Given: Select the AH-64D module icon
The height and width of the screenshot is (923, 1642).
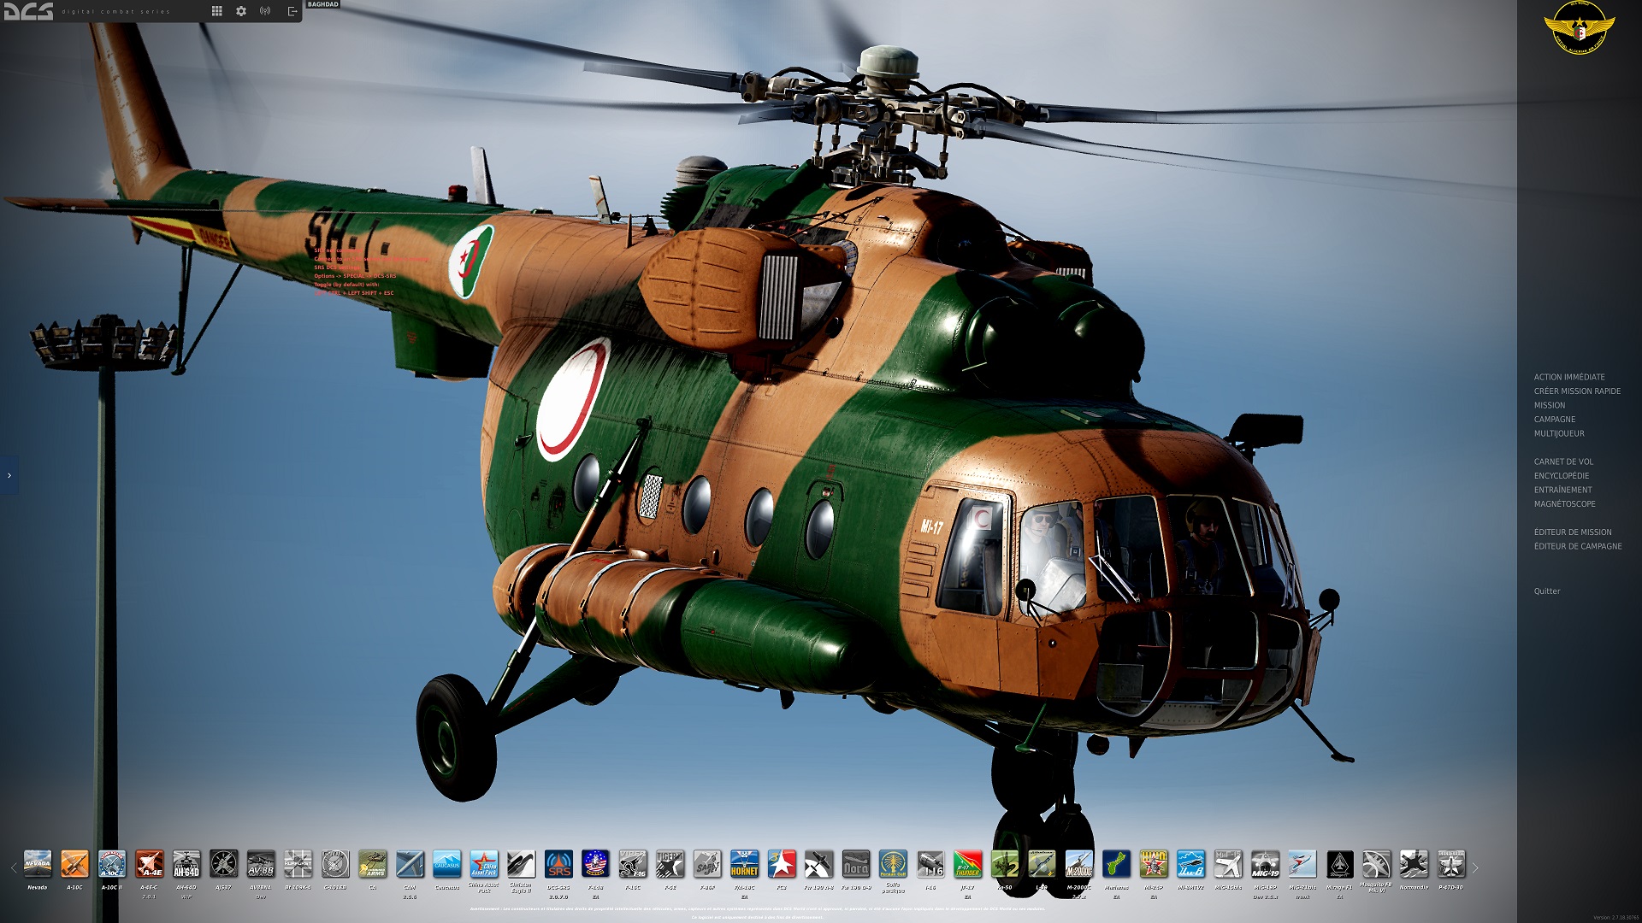Looking at the screenshot, I should point(186,864).
